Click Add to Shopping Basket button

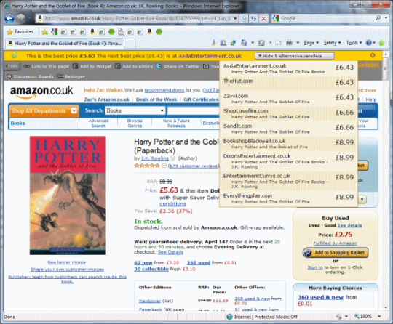(x=336, y=253)
